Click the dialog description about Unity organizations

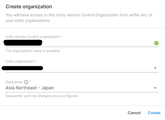tap(79, 18)
